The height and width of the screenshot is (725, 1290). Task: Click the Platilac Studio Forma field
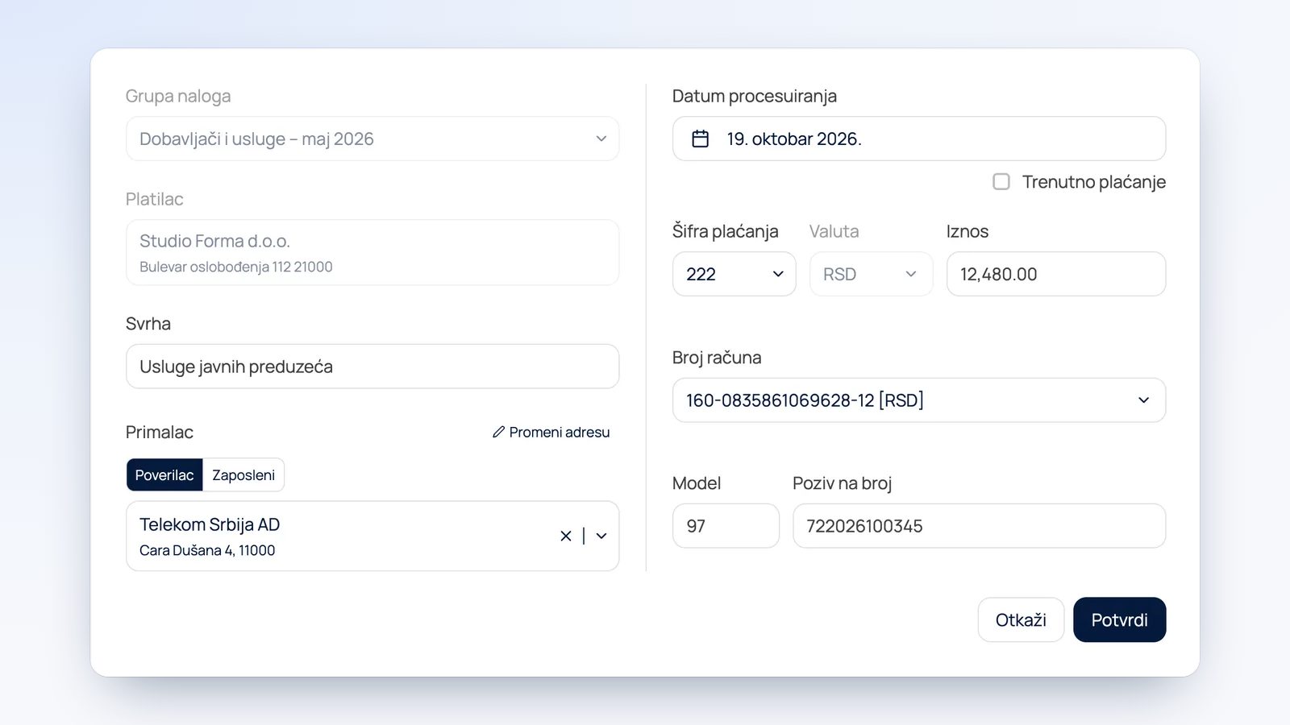372,252
